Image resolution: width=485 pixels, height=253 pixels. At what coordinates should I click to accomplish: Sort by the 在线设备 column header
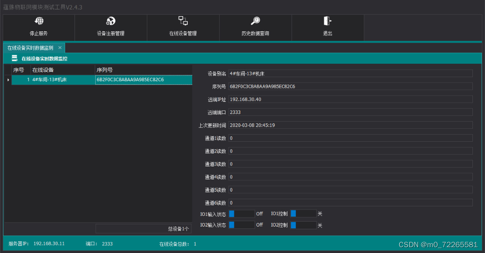click(62, 70)
